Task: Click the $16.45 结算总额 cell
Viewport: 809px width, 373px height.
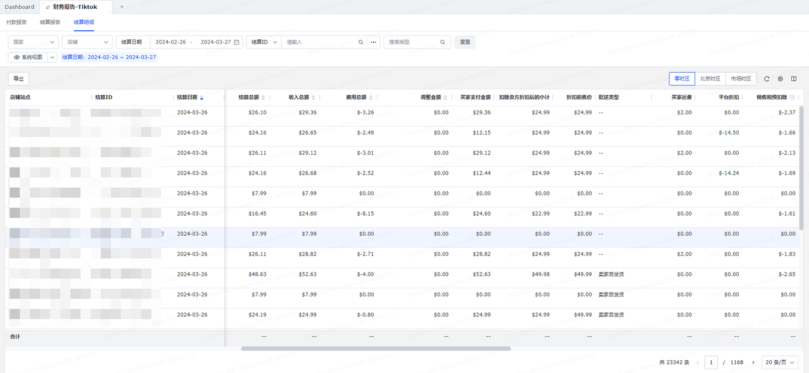Action: pos(257,214)
